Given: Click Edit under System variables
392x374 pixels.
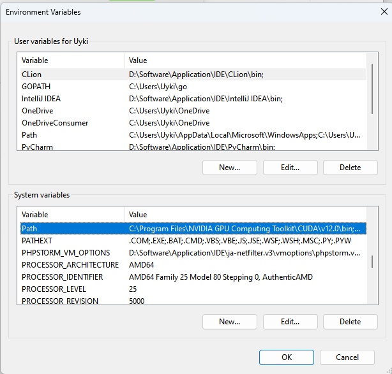Looking at the screenshot, I should (290, 322).
